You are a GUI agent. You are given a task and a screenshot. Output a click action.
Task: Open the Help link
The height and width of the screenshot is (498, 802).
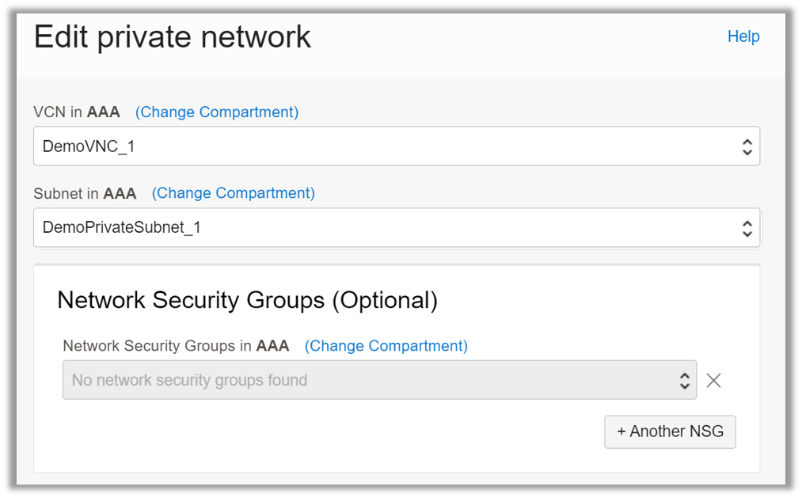[x=743, y=36]
